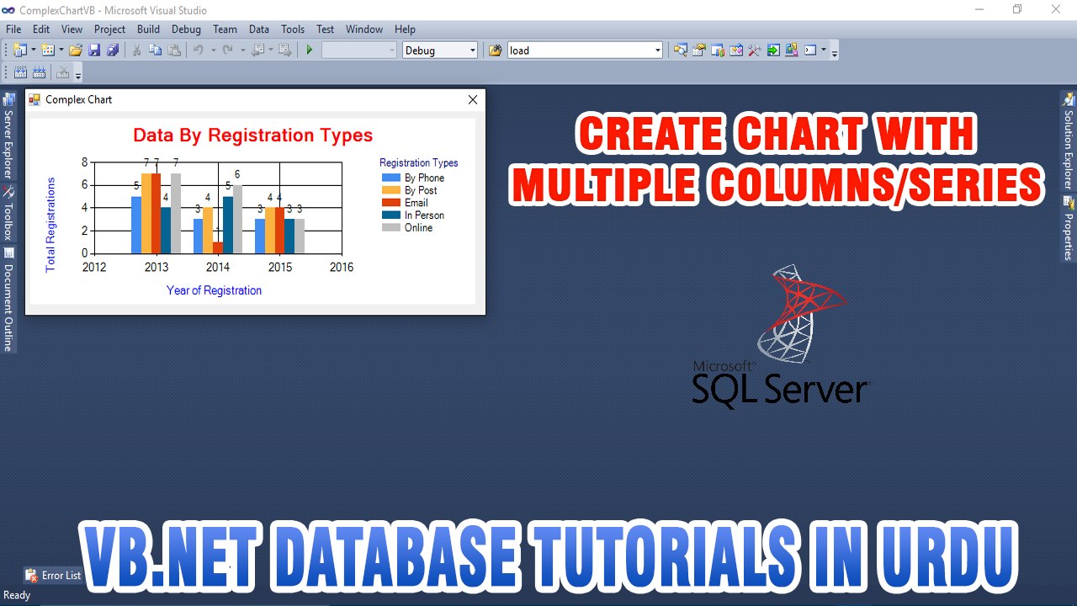The width and height of the screenshot is (1077, 606).
Task: Open the Data menu
Action: pos(259,29)
